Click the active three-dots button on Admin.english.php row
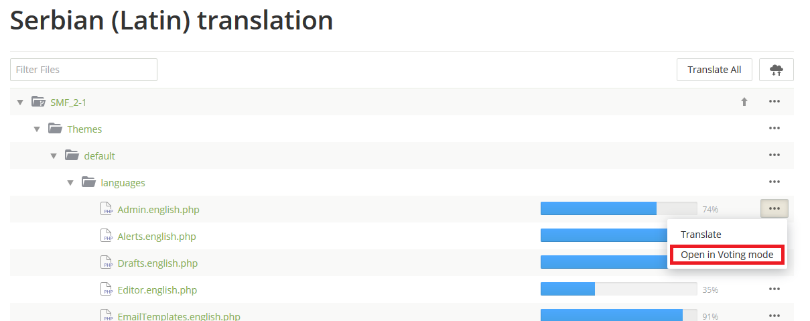810x321 pixels. [774, 208]
